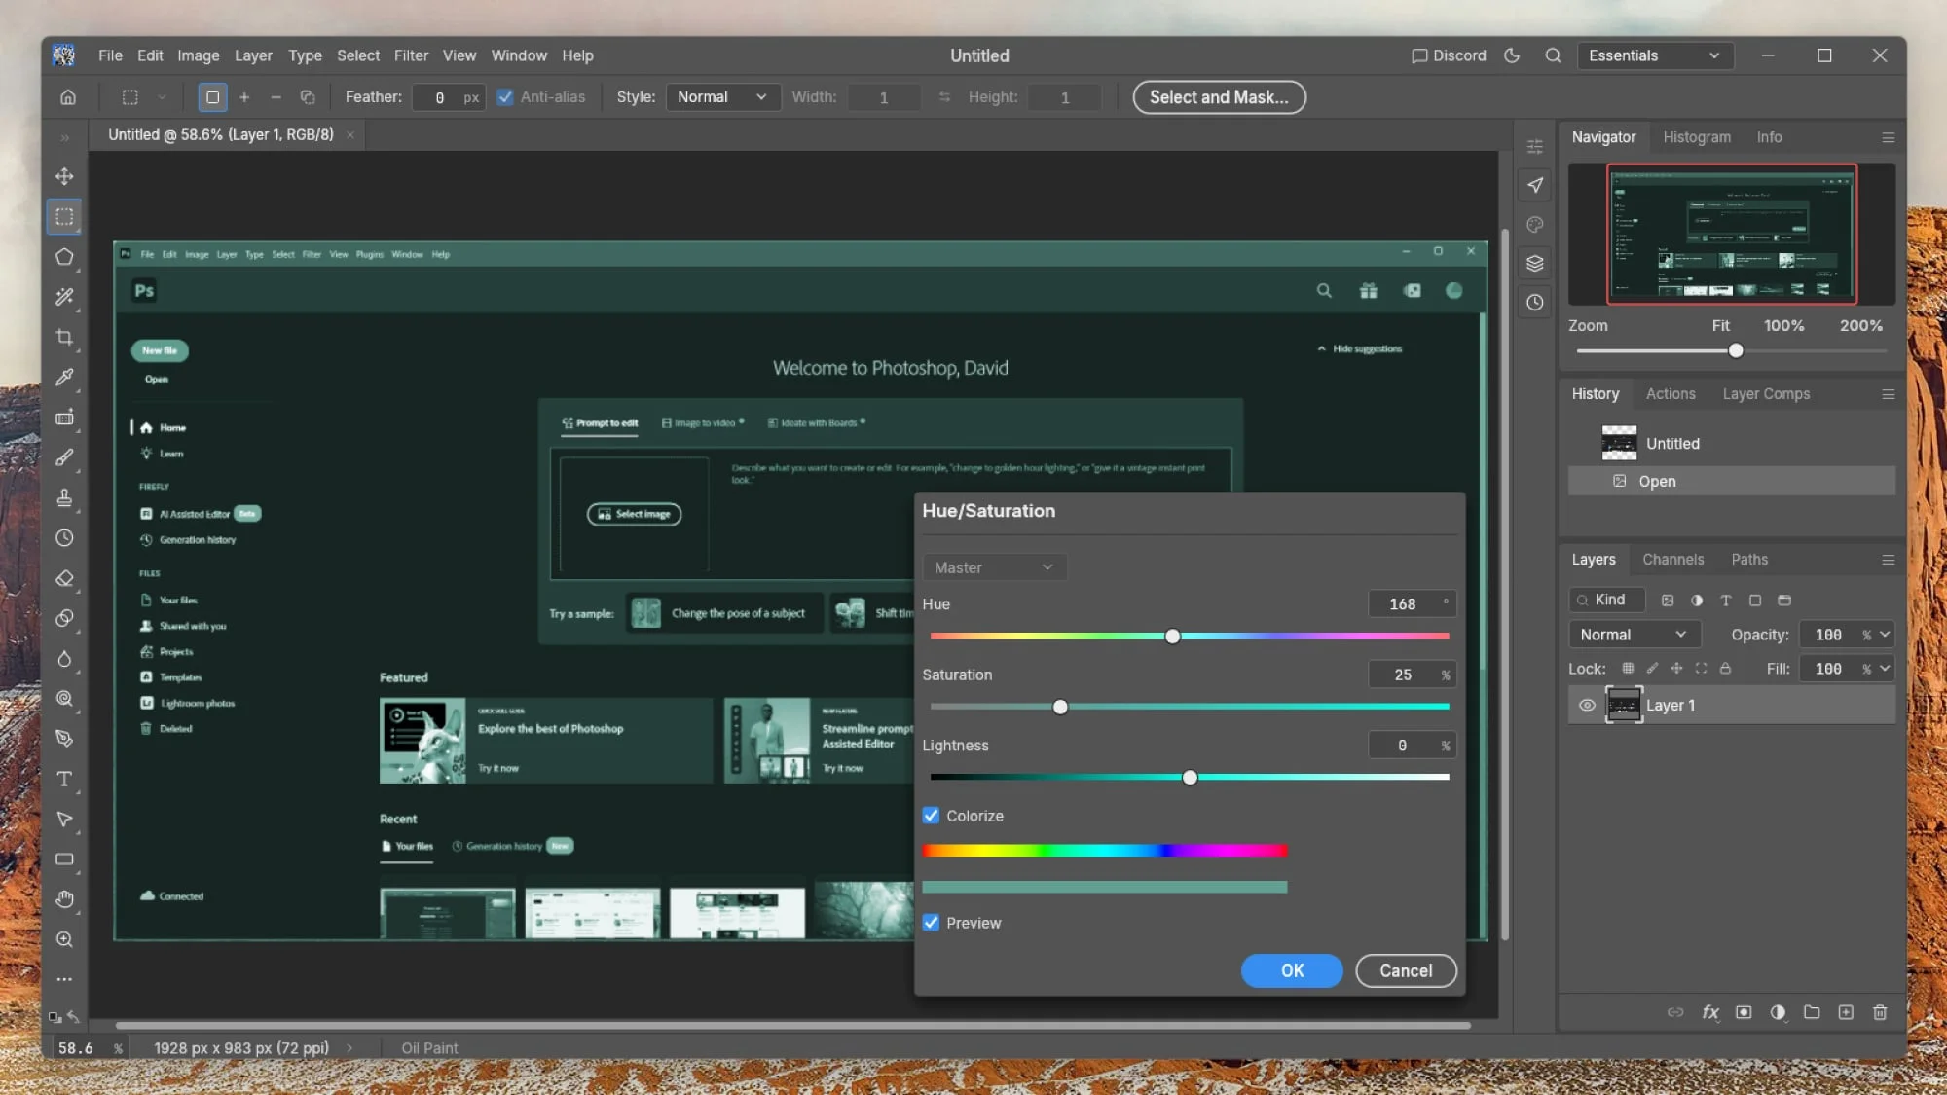
Task: Select the Eraser tool
Action: [x=64, y=578]
